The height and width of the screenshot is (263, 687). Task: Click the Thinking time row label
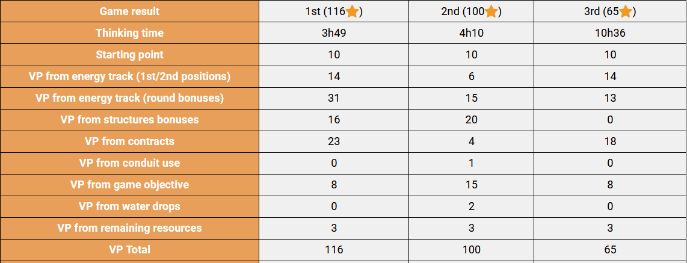point(130,33)
